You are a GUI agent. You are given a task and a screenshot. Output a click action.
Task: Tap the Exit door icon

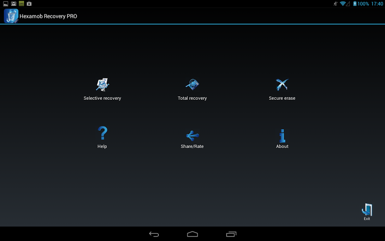point(367,210)
